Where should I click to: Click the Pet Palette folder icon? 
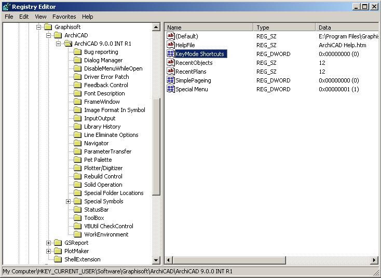pos(77,160)
